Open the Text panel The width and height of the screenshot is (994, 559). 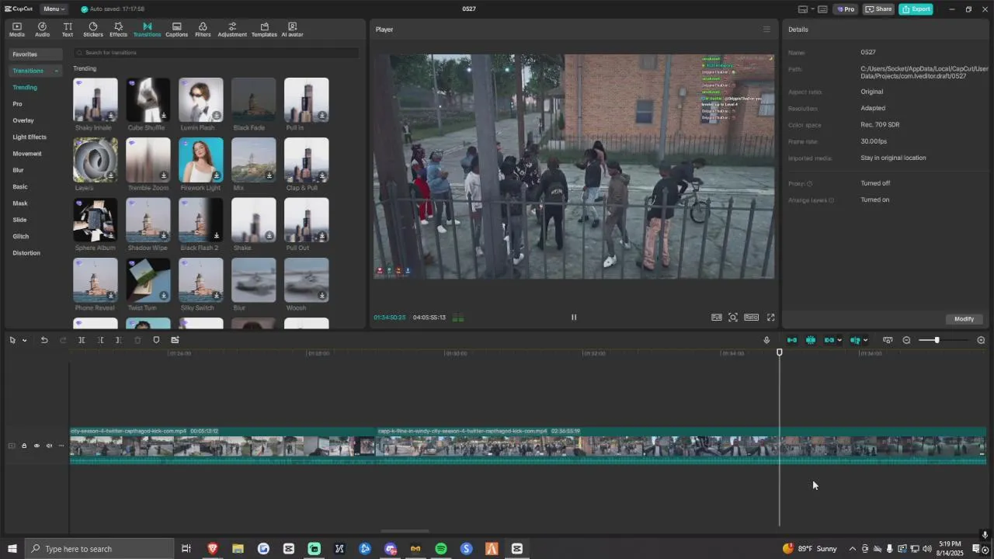pyautogui.click(x=68, y=30)
